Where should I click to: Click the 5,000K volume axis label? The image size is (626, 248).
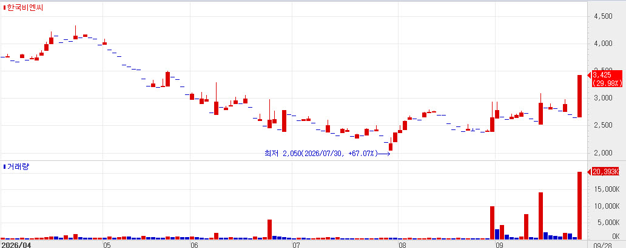click(608, 223)
